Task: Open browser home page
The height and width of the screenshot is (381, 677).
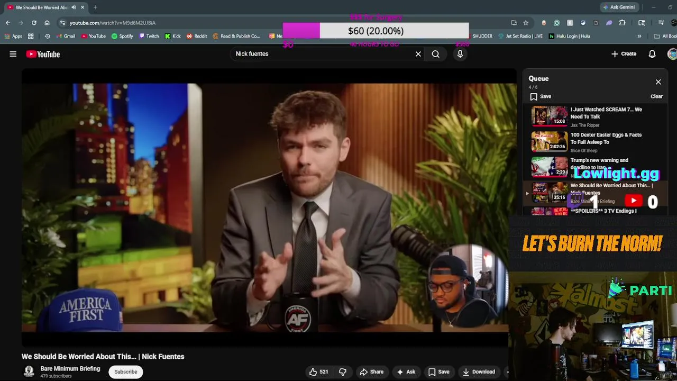Action: [47, 23]
